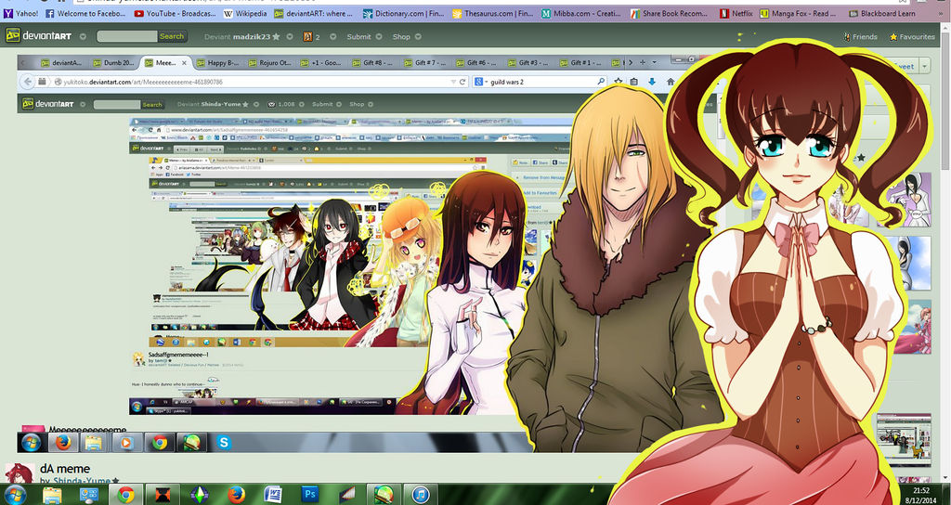This screenshot has width=951, height=505.
Task: Click the 'guild wars 2' search box
Action: click(x=540, y=82)
